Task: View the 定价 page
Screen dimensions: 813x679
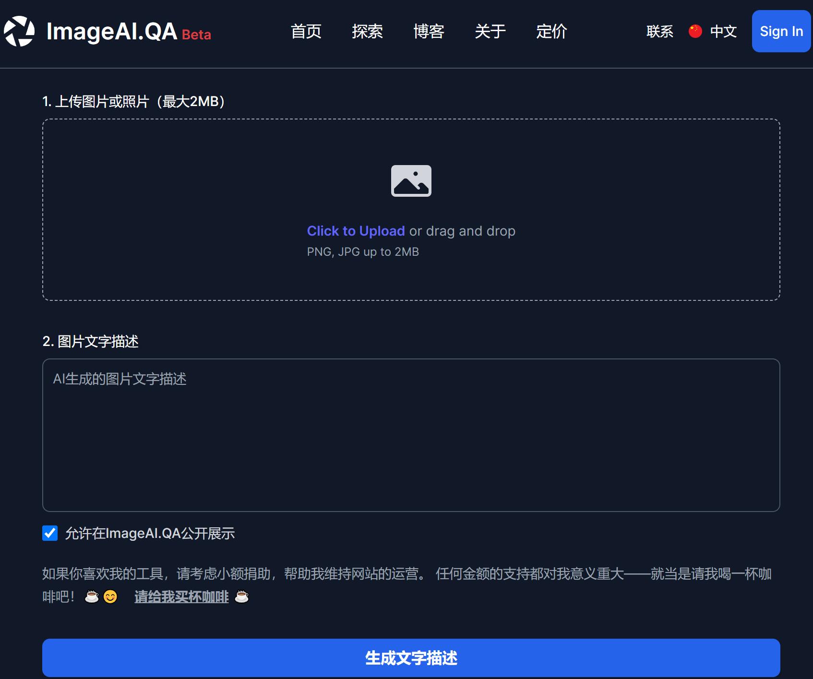Action: (552, 32)
